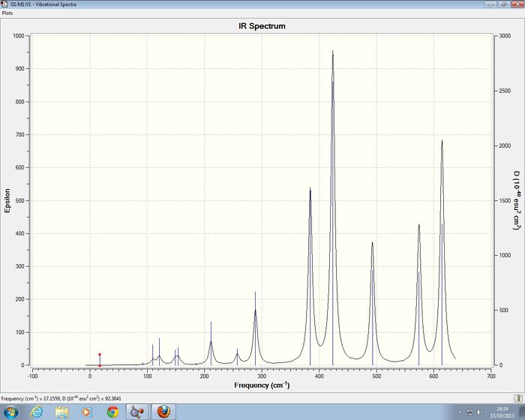Open Windows Media Player from the taskbar
The height and width of the screenshot is (420, 525).
[x=86, y=412]
